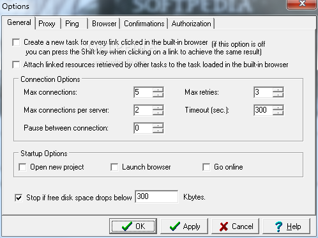Select the Browser tab
Image resolution: width=318 pixels, height=238 pixels.
[x=104, y=24]
